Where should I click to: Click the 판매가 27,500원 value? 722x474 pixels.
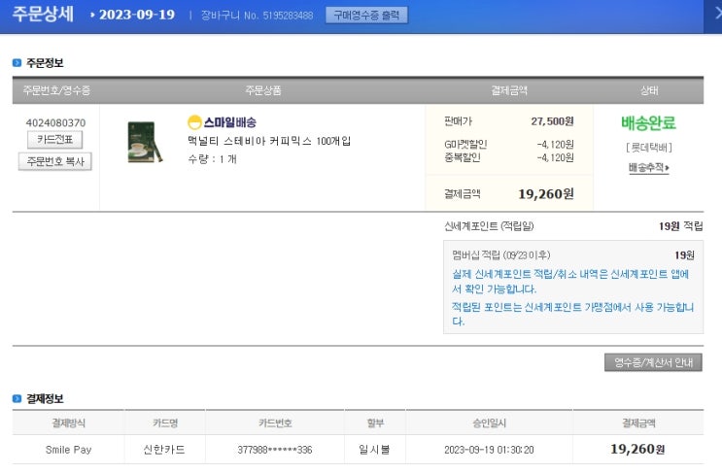click(x=552, y=121)
